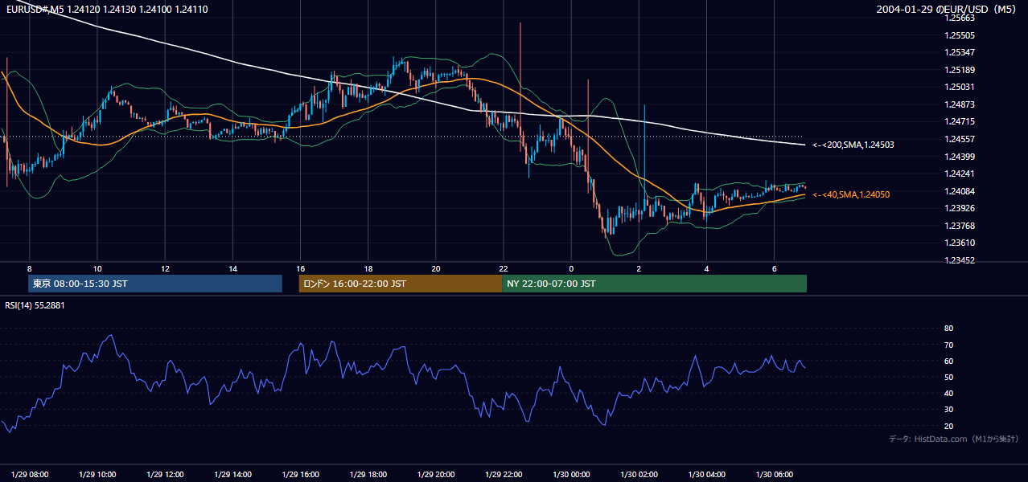
Task: Click the 40,SMA,1.24050 line label
Action: pos(850,194)
